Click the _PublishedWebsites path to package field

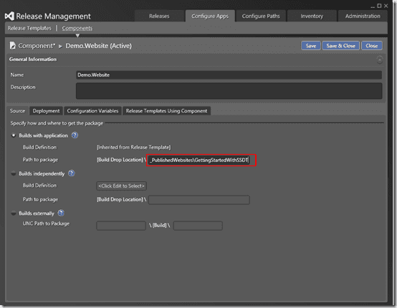pos(199,160)
